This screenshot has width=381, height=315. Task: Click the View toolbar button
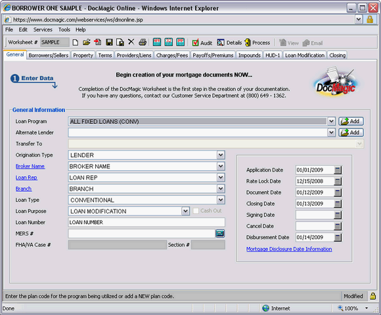coord(289,43)
